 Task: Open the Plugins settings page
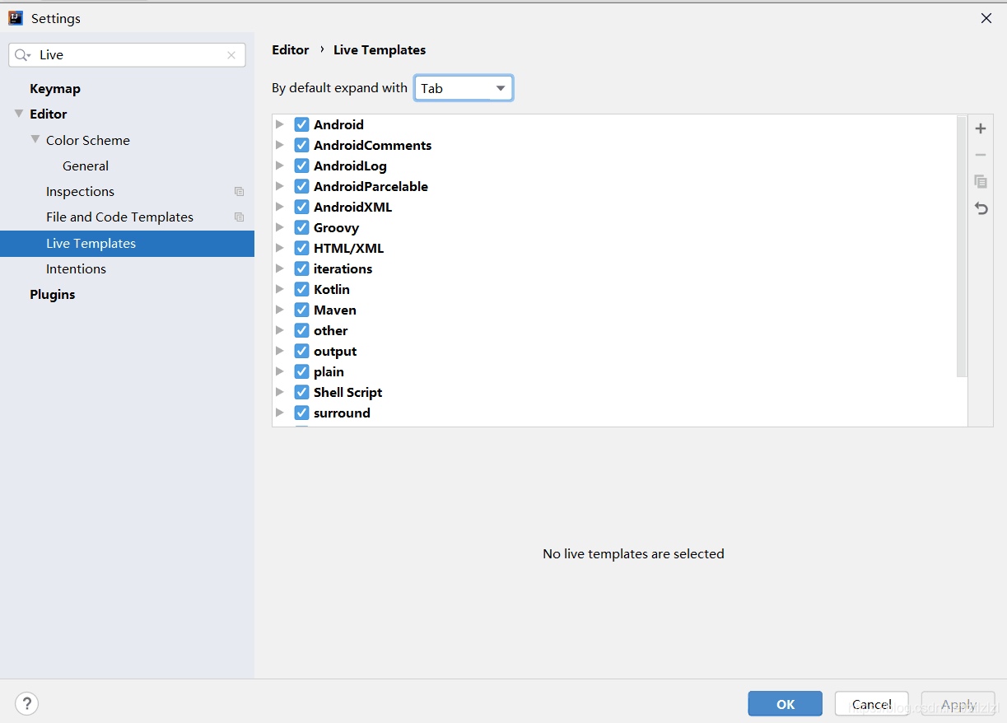click(53, 295)
